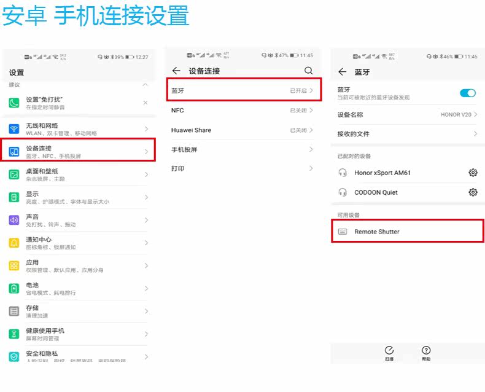Open 无线和网络 via its chevron
485x392 pixels.
coord(146,129)
